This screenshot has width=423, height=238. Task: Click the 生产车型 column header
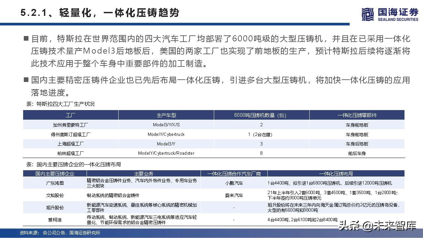coord(166,115)
